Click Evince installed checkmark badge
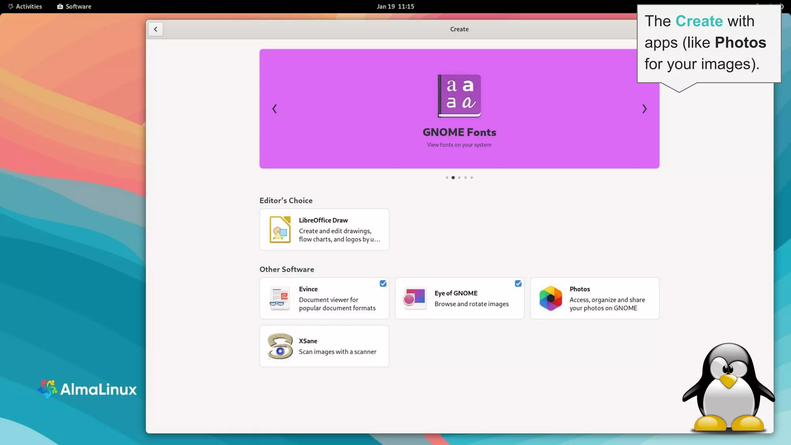 coord(383,284)
